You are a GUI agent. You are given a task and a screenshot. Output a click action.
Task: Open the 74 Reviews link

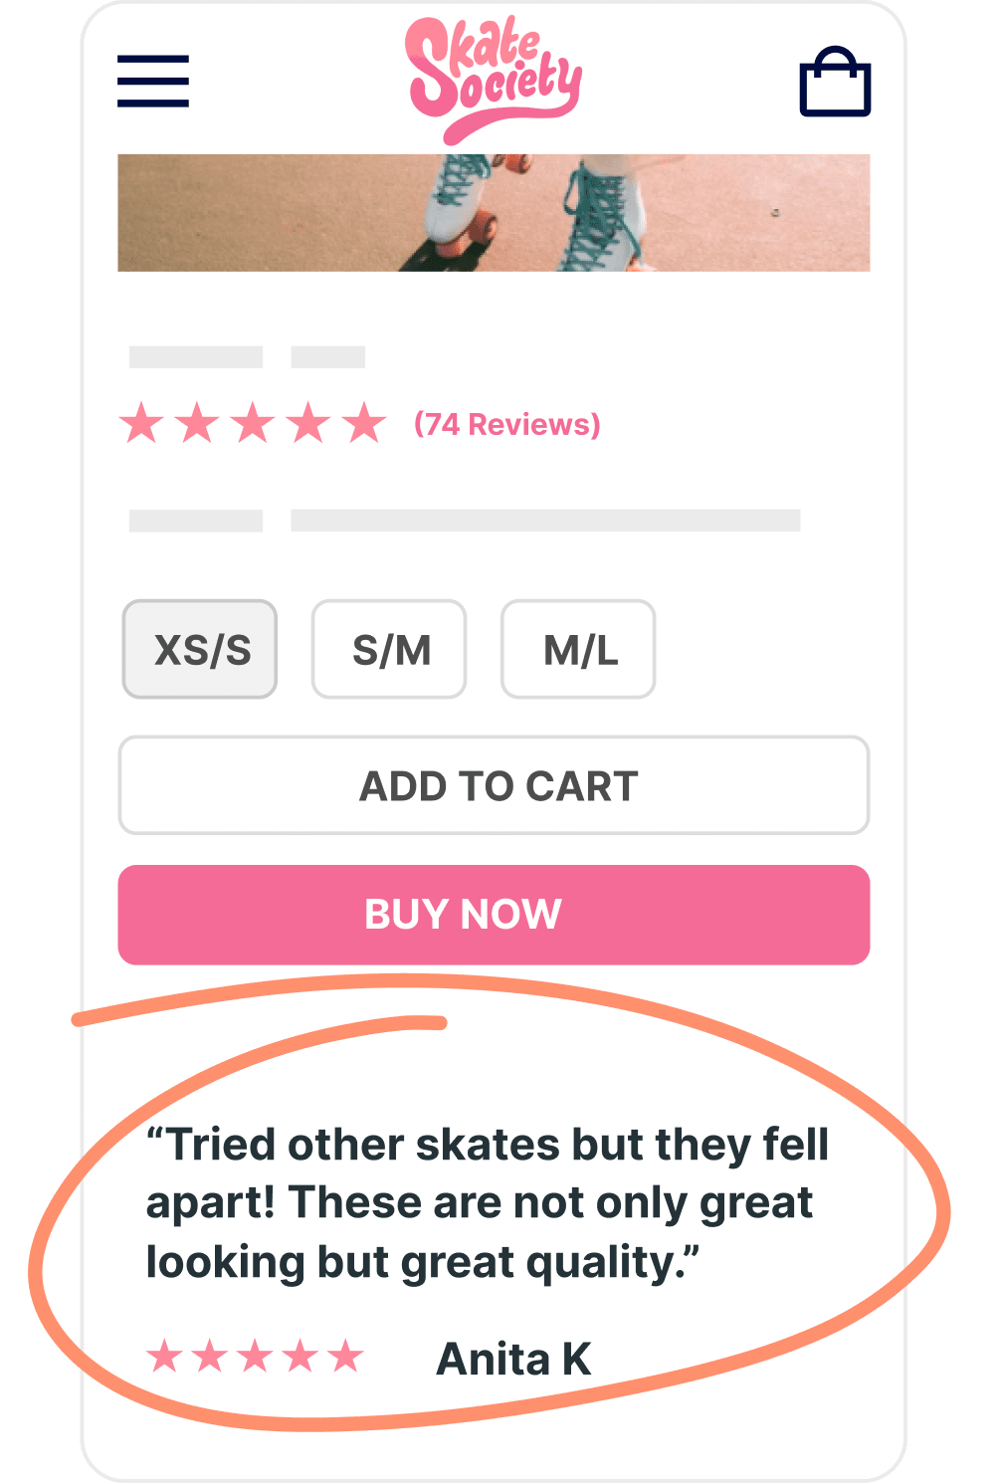point(507,425)
